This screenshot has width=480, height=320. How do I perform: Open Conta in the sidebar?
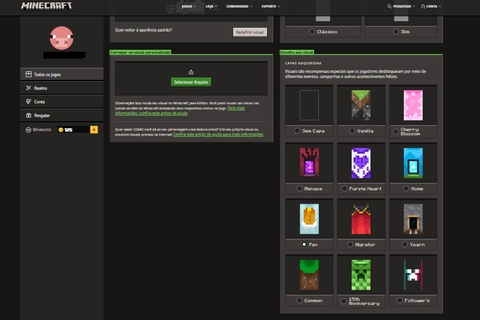pos(62,101)
